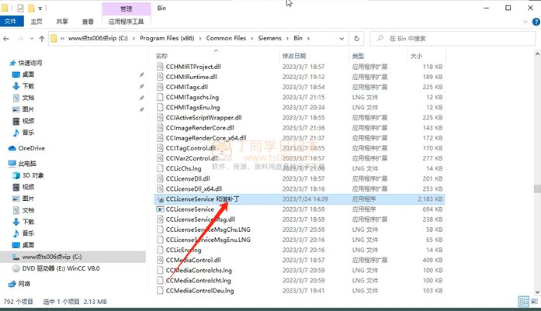Switch to the 查看 ribbon tab
The width and height of the screenshot is (541, 311).
(88, 22)
